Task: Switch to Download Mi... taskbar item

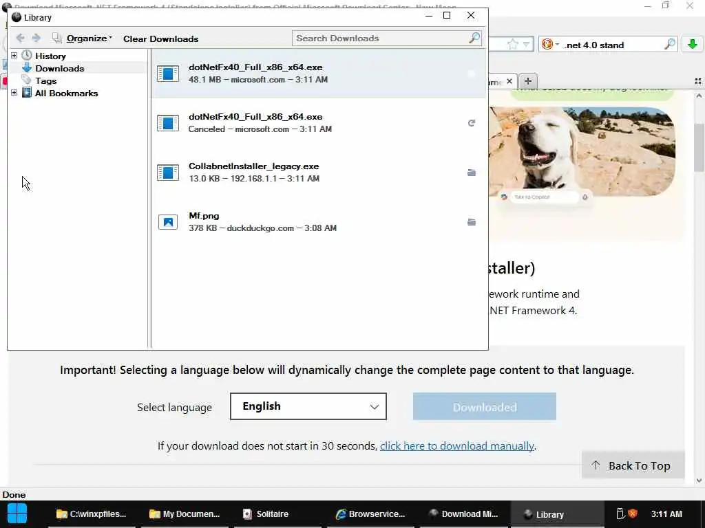Action: (463, 514)
